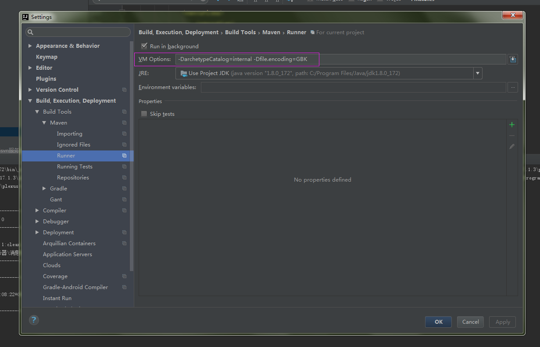
Task: Click project-level icon beside Compiler
Action: click(x=124, y=211)
